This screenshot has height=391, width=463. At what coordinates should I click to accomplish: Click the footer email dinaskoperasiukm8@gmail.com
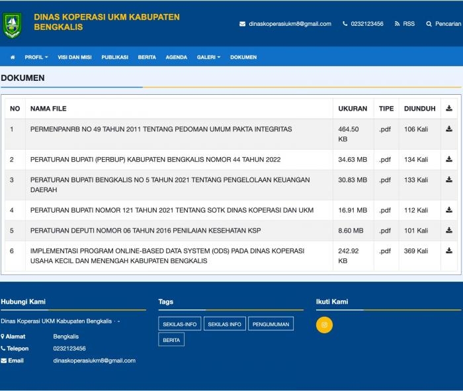pos(94,361)
